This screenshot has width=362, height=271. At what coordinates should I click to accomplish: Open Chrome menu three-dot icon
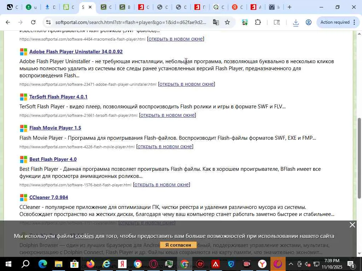354,22
